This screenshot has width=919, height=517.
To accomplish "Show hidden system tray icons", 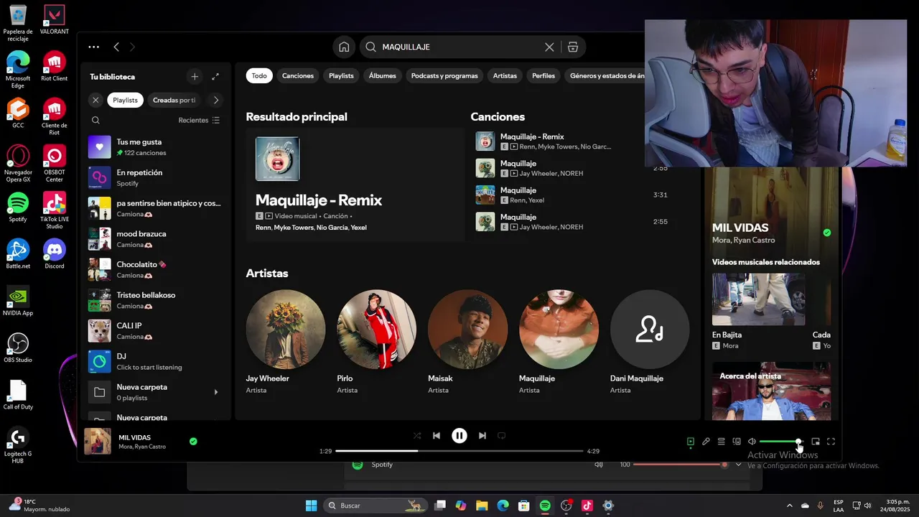I will point(790,506).
